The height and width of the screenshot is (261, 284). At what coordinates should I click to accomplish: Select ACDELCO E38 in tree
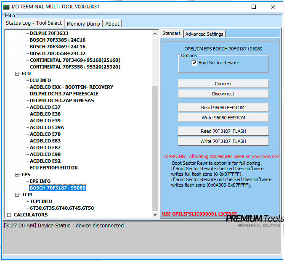click(45, 114)
